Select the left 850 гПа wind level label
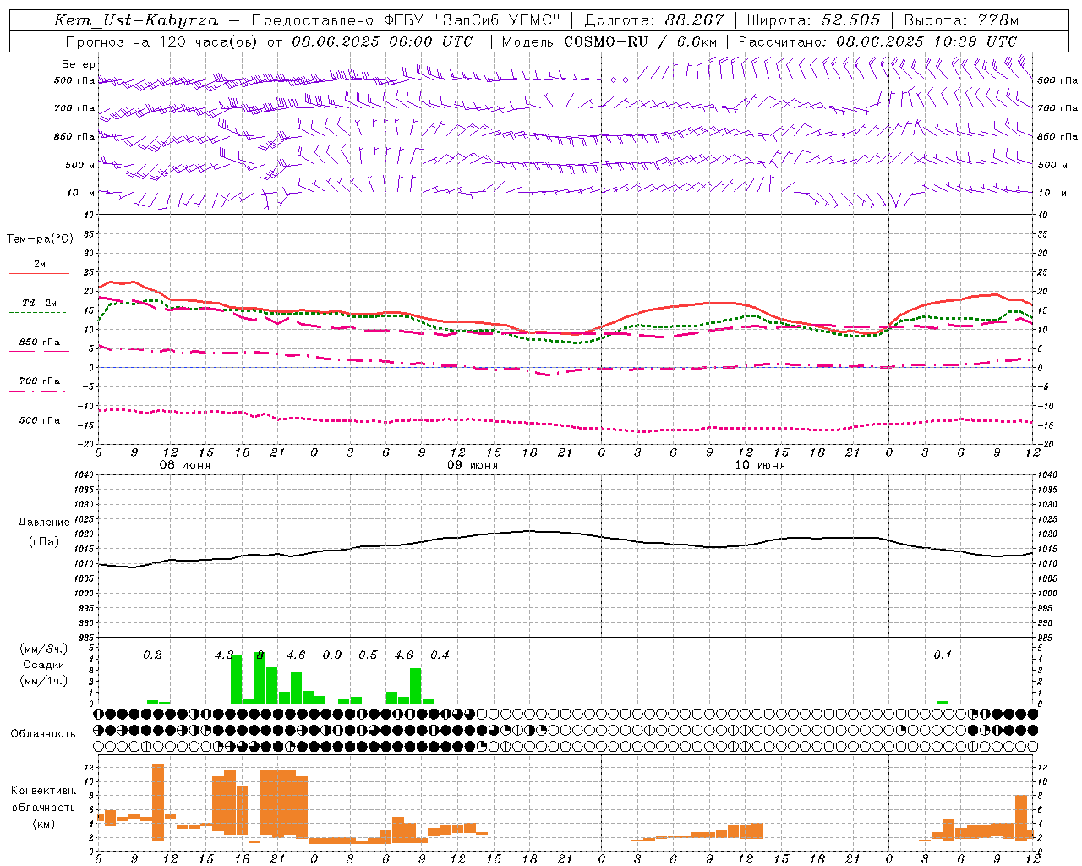Viewport: 1082px width, 866px height. click(x=74, y=136)
